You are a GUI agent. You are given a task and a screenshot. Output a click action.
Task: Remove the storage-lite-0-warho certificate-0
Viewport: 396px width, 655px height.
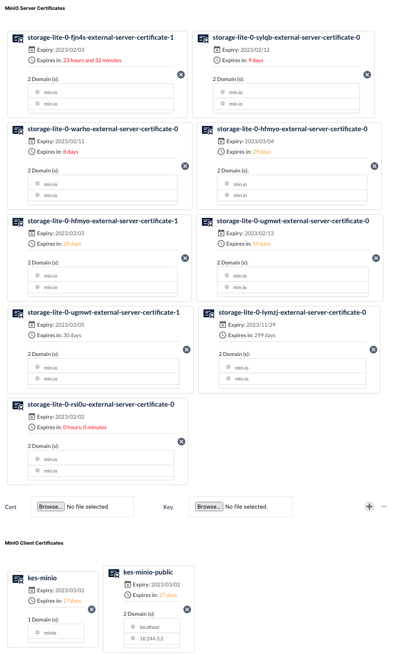click(185, 166)
